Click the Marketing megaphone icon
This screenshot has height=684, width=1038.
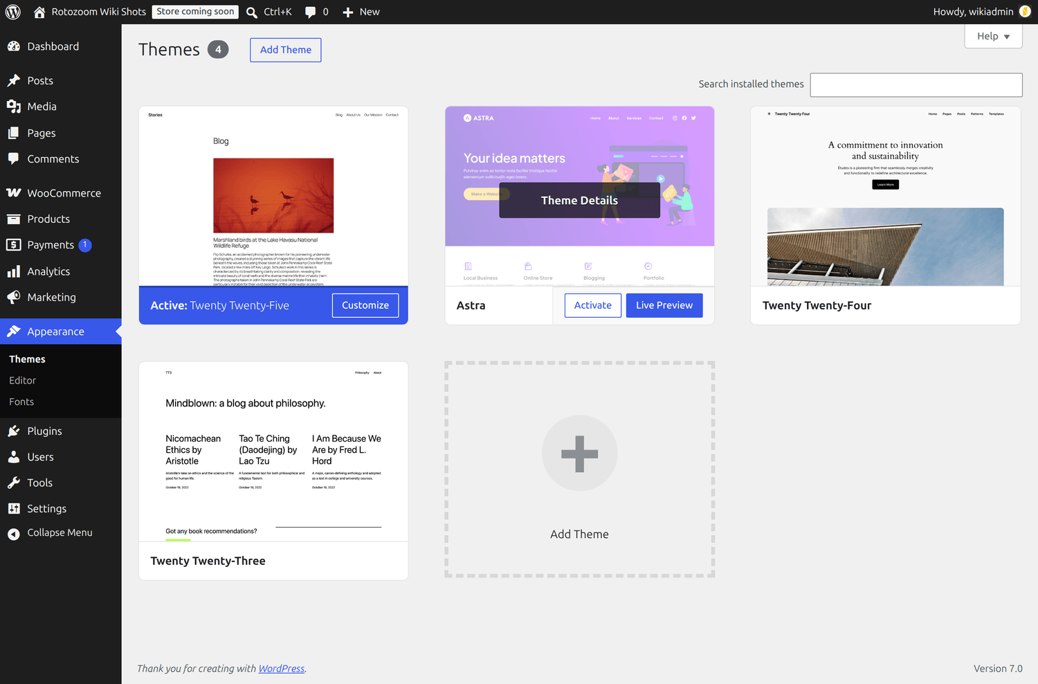coord(14,297)
